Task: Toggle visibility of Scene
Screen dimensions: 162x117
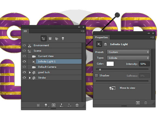Action: [24, 51]
